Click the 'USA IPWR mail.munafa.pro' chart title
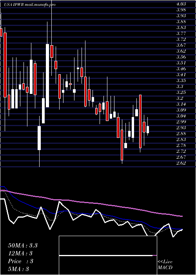The width and height of the screenshot is (196, 275). [30, 5]
